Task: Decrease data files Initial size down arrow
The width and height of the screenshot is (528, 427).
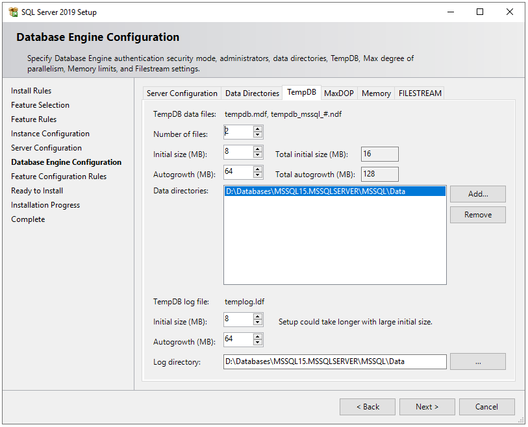Action: point(258,155)
